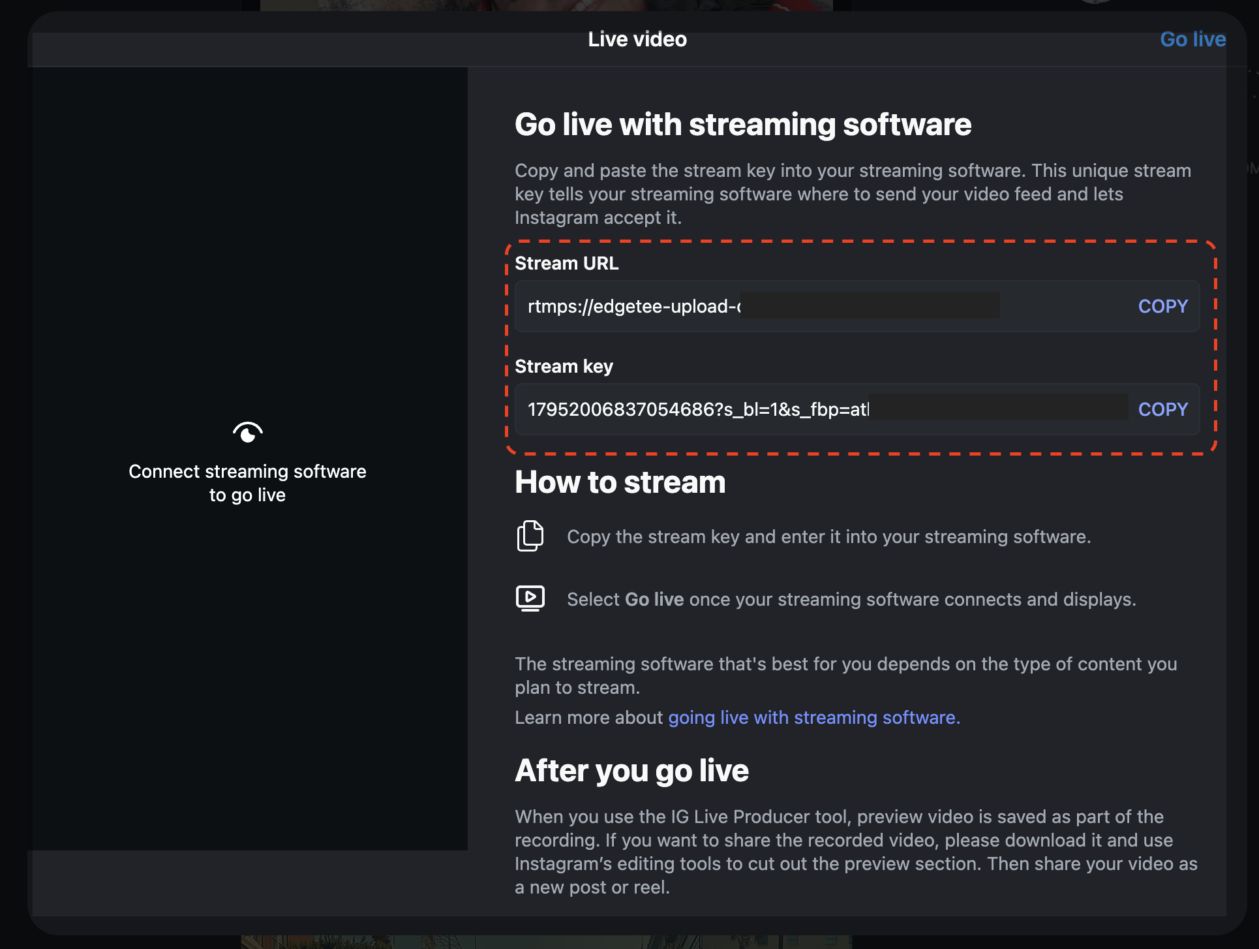This screenshot has height=949, width=1259.
Task: Click the bold Go live text in instructions
Action: [654, 599]
